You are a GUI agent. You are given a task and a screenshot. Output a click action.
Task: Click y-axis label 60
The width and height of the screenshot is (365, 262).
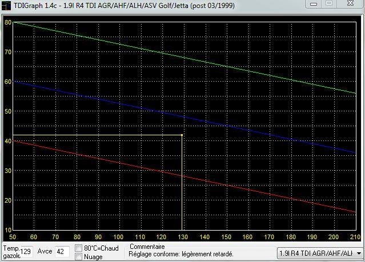click(x=8, y=82)
